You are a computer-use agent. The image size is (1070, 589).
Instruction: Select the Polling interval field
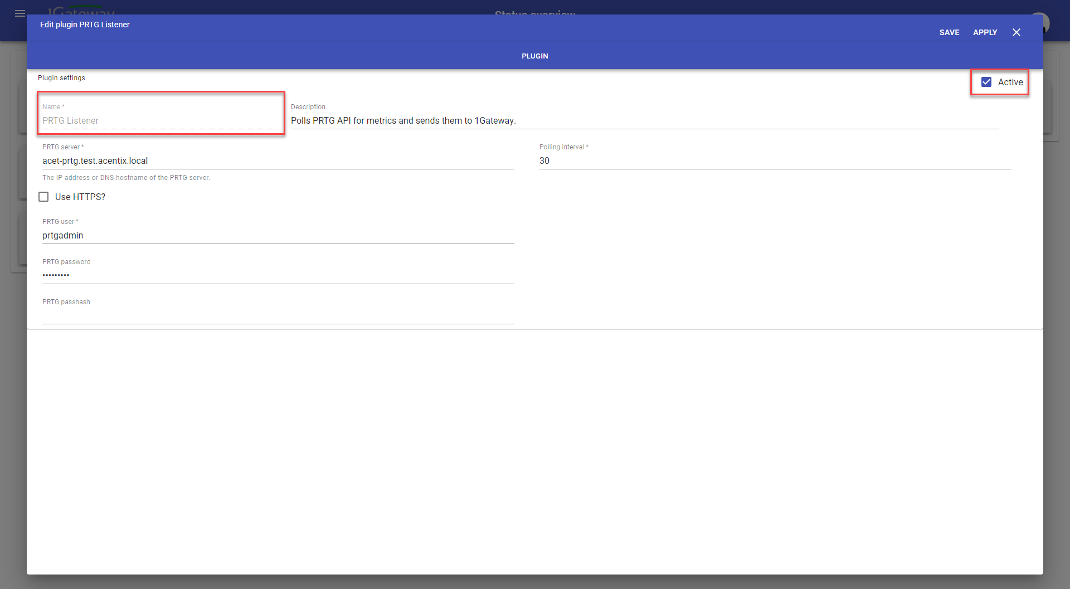(775, 160)
